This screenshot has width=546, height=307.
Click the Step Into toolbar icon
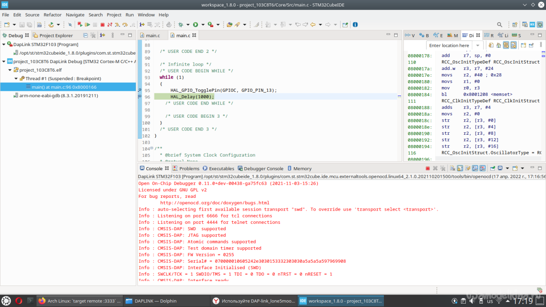tap(117, 25)
